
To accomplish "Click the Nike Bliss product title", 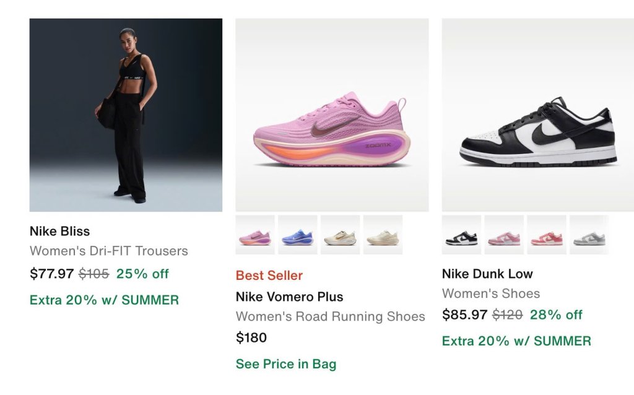I will pyautogui.click(x=60, y=232).
